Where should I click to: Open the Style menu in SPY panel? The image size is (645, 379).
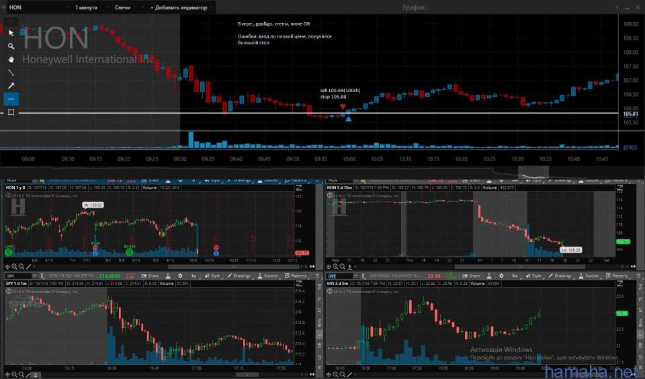tap(213, 276)
